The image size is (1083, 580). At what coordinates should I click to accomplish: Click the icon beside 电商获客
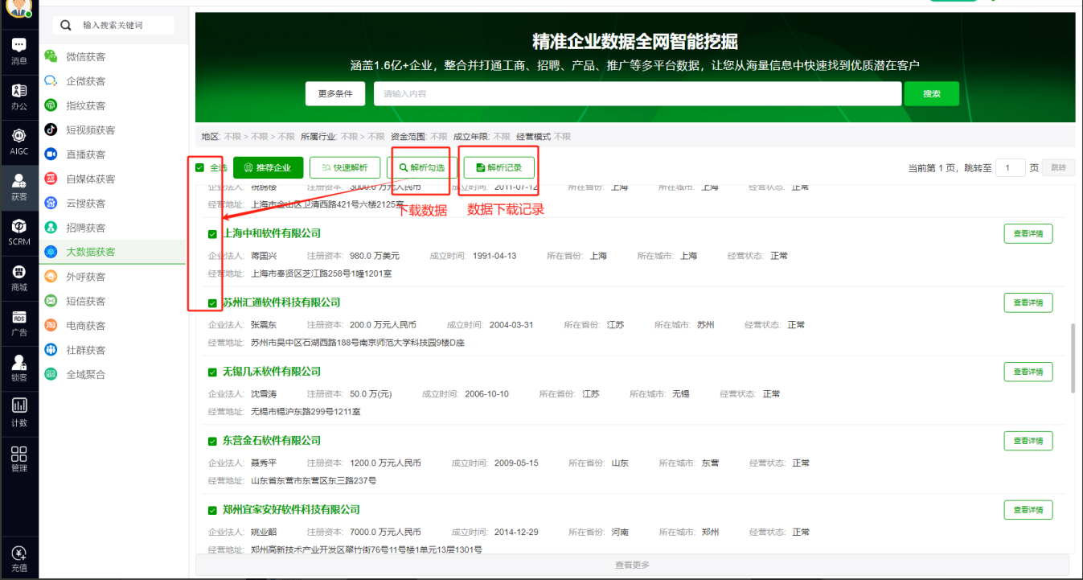(x=51, y=326)
